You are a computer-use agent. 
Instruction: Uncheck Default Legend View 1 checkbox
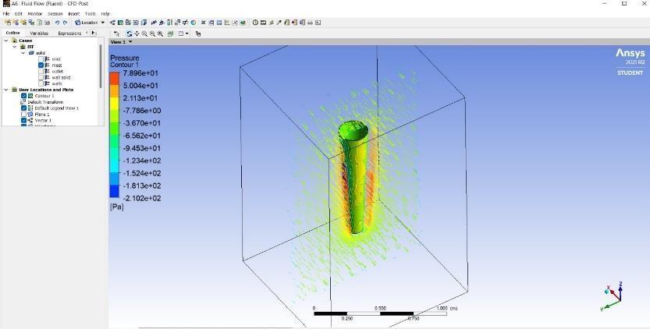23,108
